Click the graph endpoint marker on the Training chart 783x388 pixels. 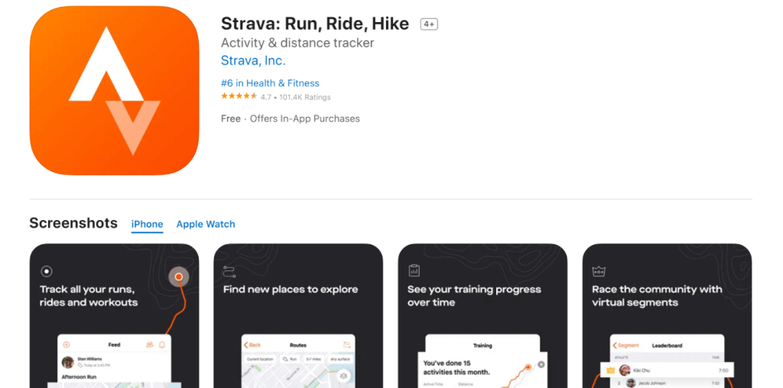[x=527, y=367]
